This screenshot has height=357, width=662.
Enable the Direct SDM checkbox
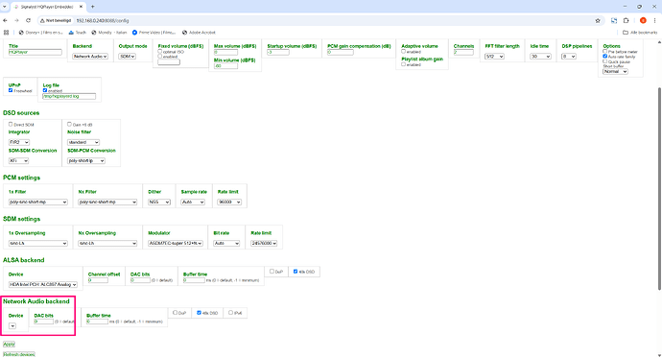point(11,124)
